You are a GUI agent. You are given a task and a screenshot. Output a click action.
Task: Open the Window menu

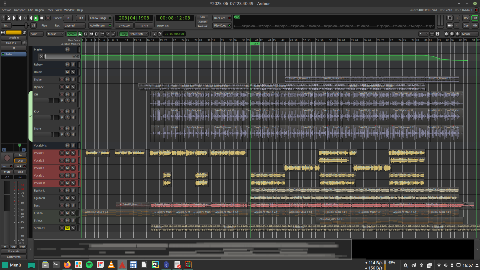click(x=69, y=10)
